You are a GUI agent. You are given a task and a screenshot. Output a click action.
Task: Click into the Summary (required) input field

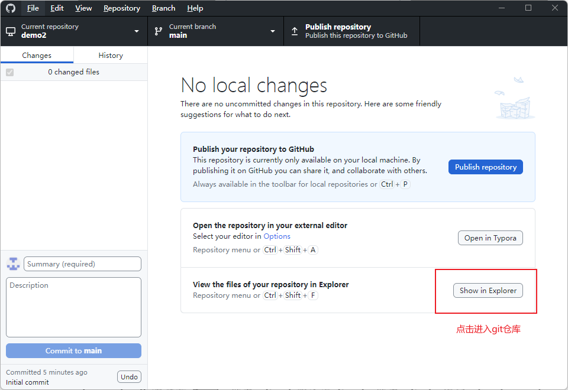[82, 264]
